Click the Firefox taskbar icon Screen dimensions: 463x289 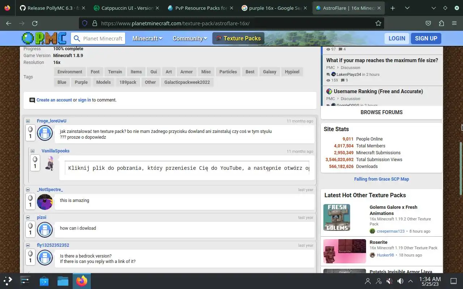(82, 281)
